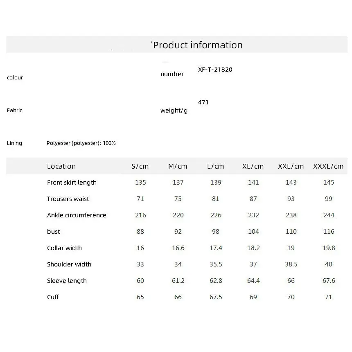Click the S/cm column header
The height and width of the screenshot is (352, 352).
pyautogui.click(x=140, y=166)
